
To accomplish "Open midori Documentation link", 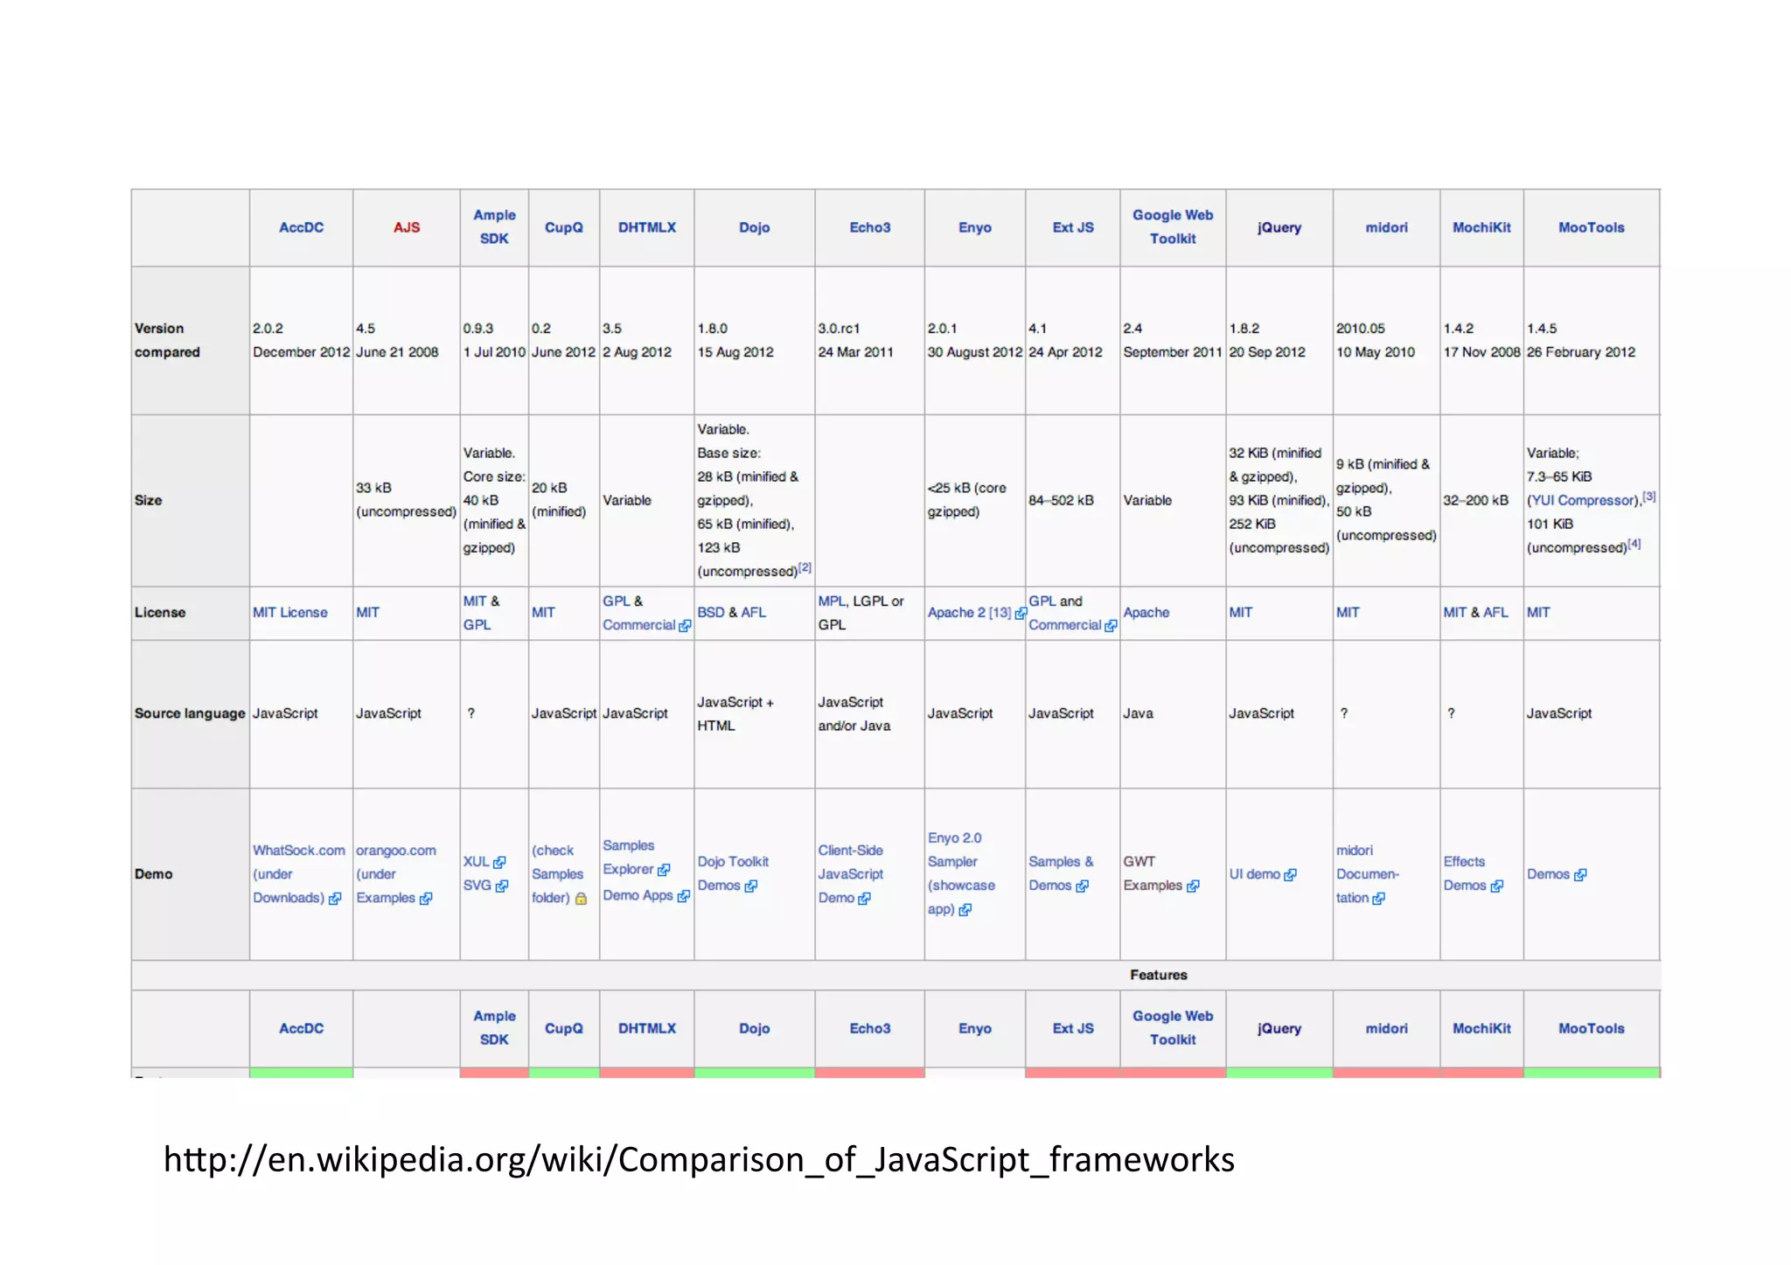I will [x=1368, y=873].
